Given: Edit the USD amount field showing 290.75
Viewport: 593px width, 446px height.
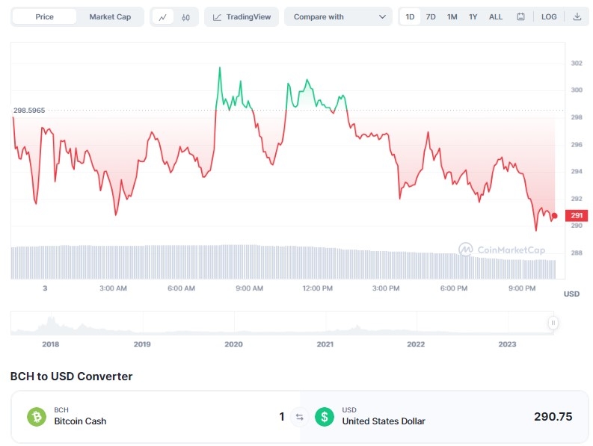Looking at the screenshot, I should coord(553,417).
